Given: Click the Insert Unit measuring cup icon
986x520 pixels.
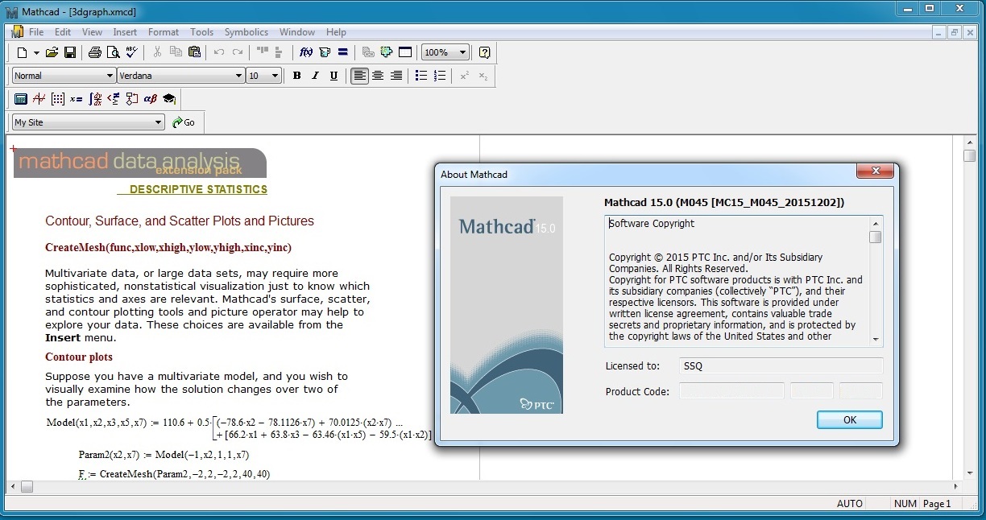Looking at the screenshot, I should tap(325, 52).
